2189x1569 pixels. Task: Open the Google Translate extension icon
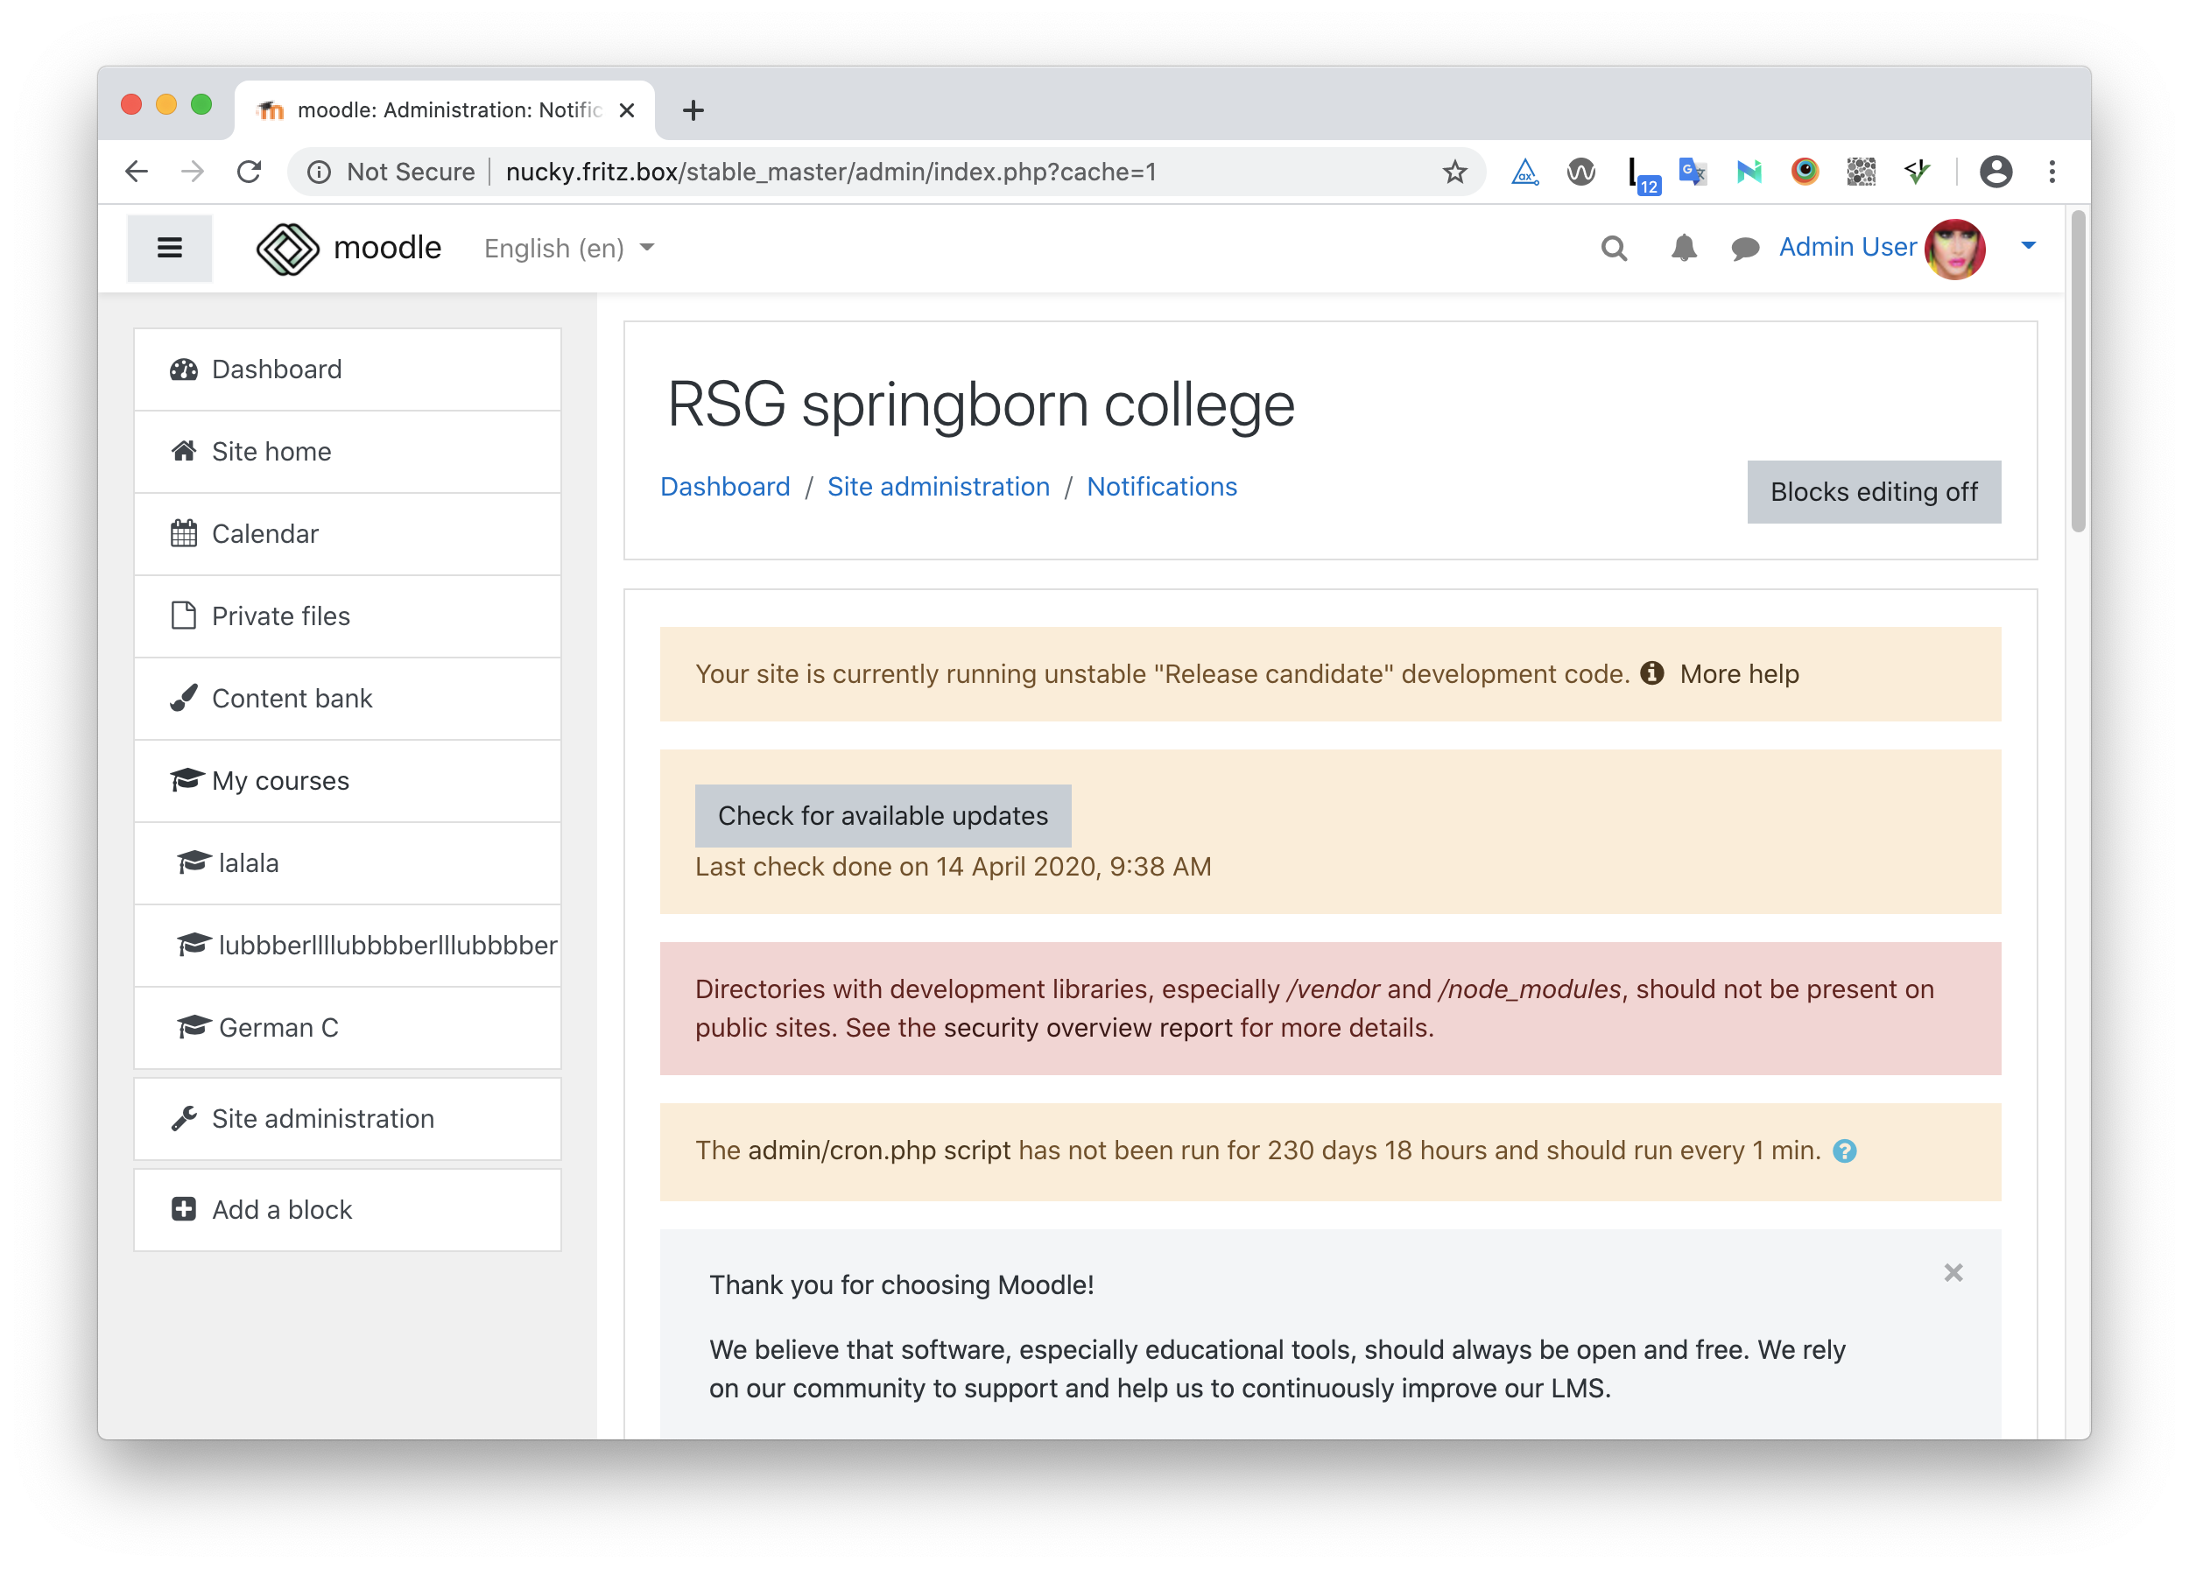[x=1692, y=172]
